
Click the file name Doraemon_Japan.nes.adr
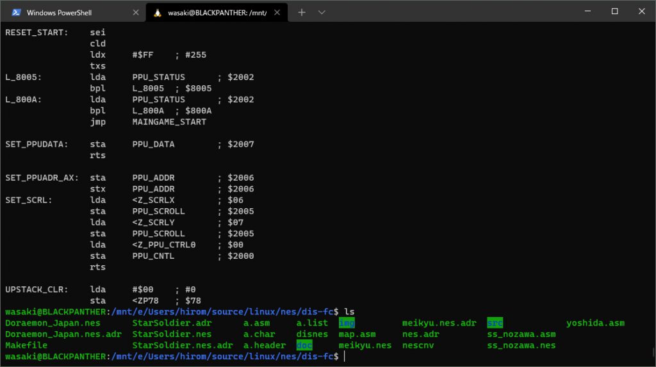click(x=63, y=334)
